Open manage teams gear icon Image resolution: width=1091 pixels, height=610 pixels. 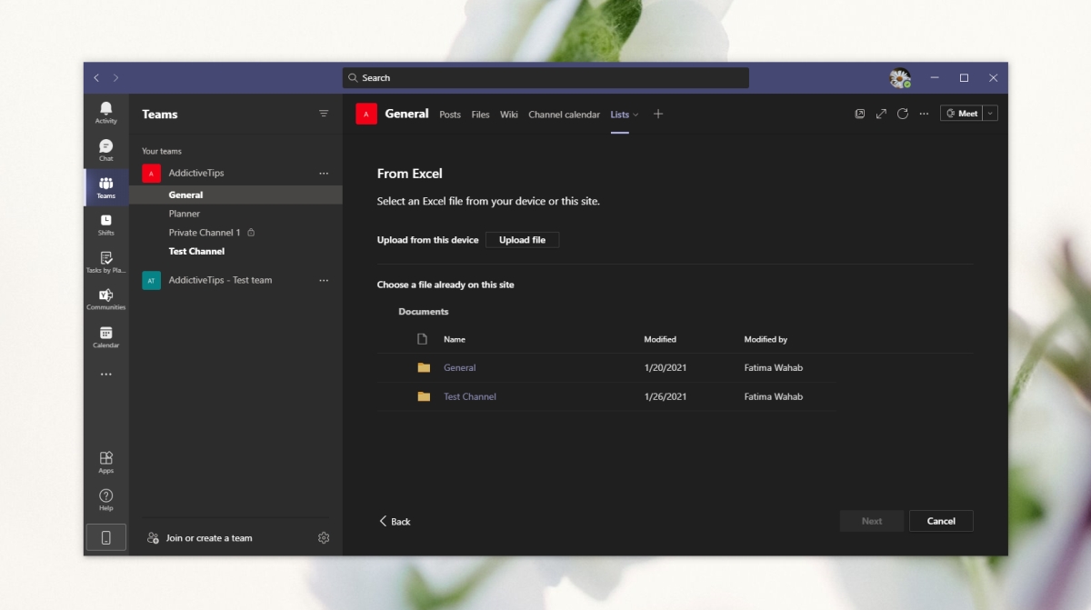[324, 538]
